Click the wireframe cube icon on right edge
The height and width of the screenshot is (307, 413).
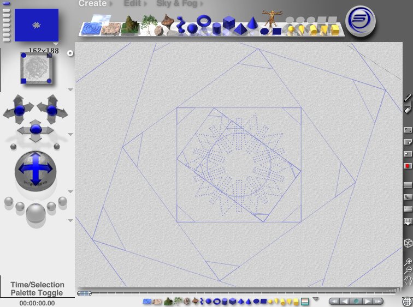tap(408, 243)
